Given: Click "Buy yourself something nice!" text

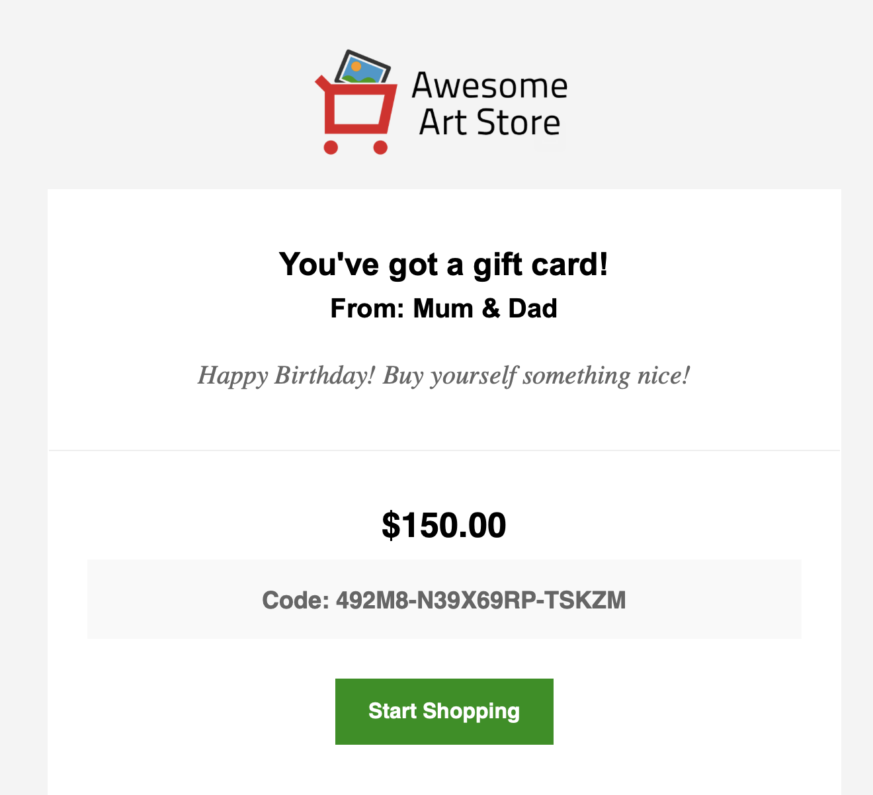Looking at the screenshot, I should (x=536, y=376).
